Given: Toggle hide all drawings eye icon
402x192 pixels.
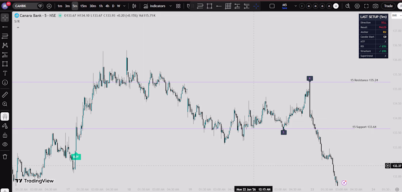Looking at the screenshot, I should click(x=5, y=144).
